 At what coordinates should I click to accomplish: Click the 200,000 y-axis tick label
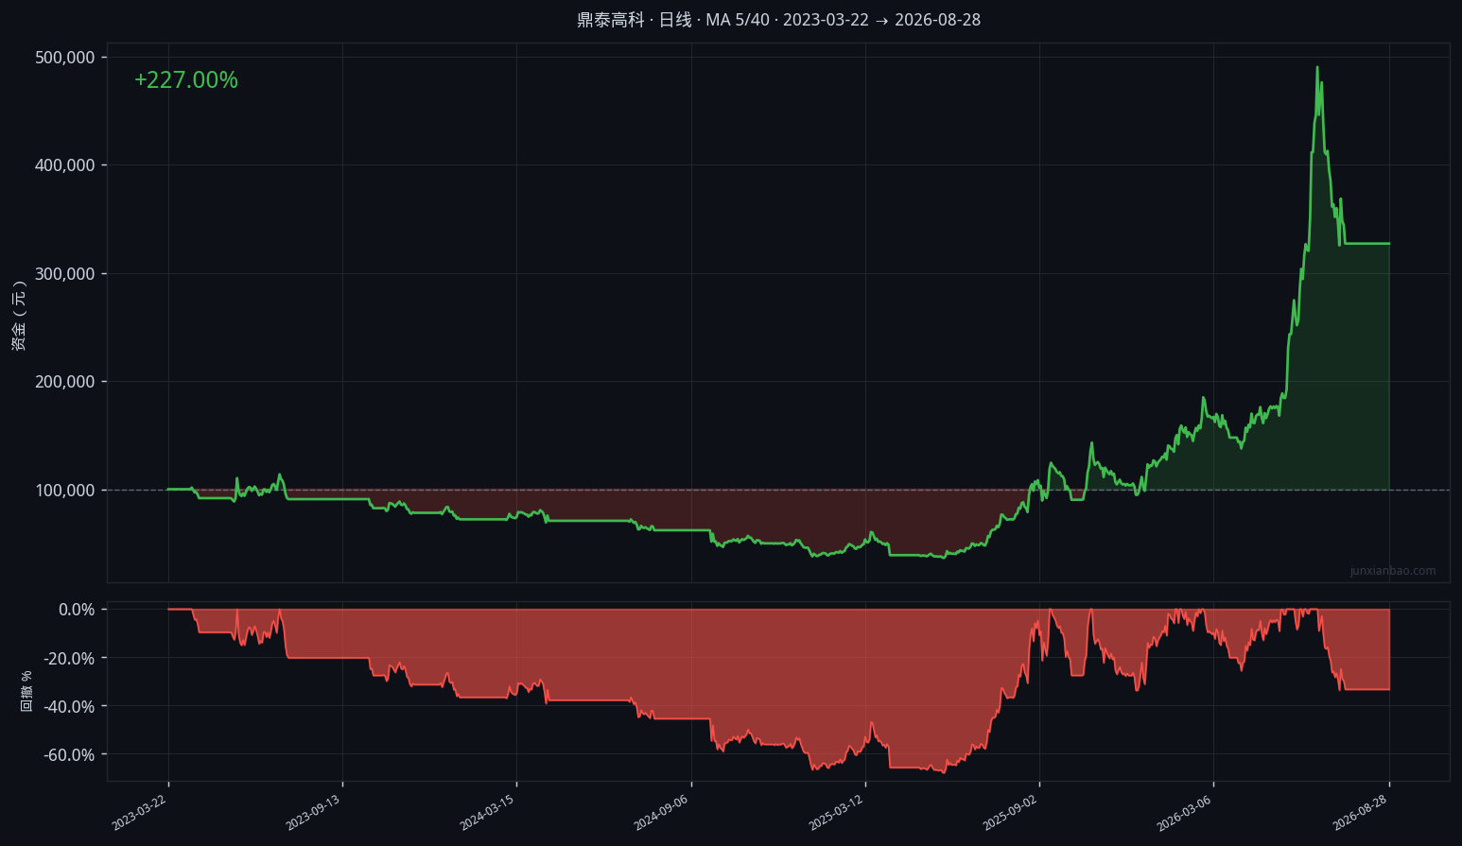pos(65,382)
